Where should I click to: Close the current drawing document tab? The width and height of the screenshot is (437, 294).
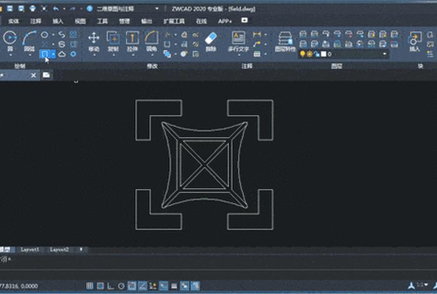(34, 75)
